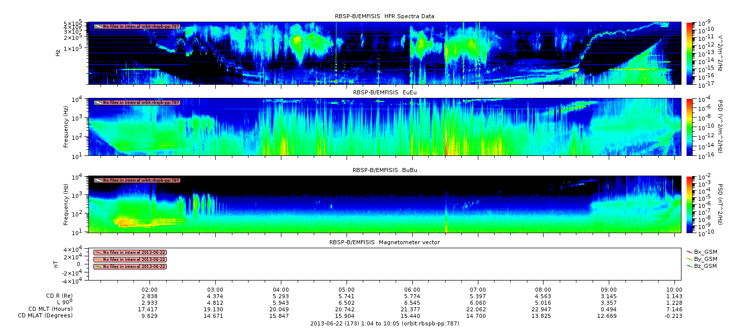Image resolution: width=731 pixels, height=332 pixels.
Task: Click the 10:00 time axis label
Action: (x=674, y=290)
